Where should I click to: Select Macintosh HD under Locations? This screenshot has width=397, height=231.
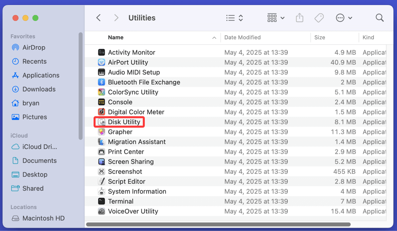[x=43, y=218]
